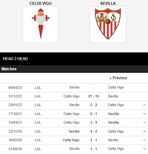The image size is (148, 154).
Task: Expand the 23/01/22 Sevilla 2-2 match details
Action: (x=144, y=105)
